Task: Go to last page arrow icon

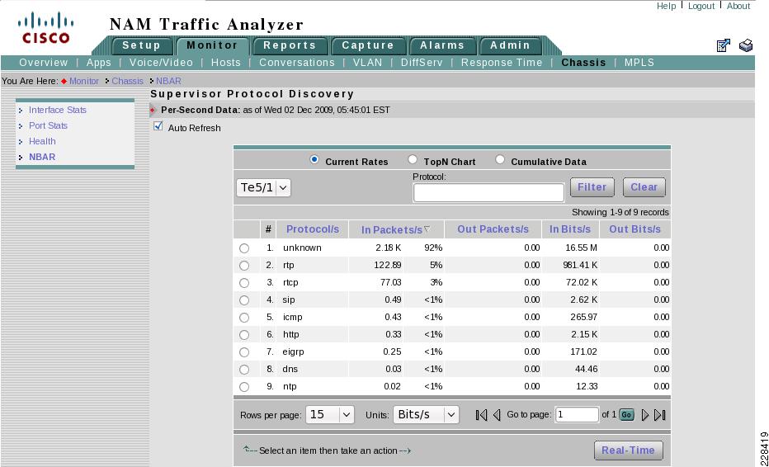Action: [x=660, y=415]
